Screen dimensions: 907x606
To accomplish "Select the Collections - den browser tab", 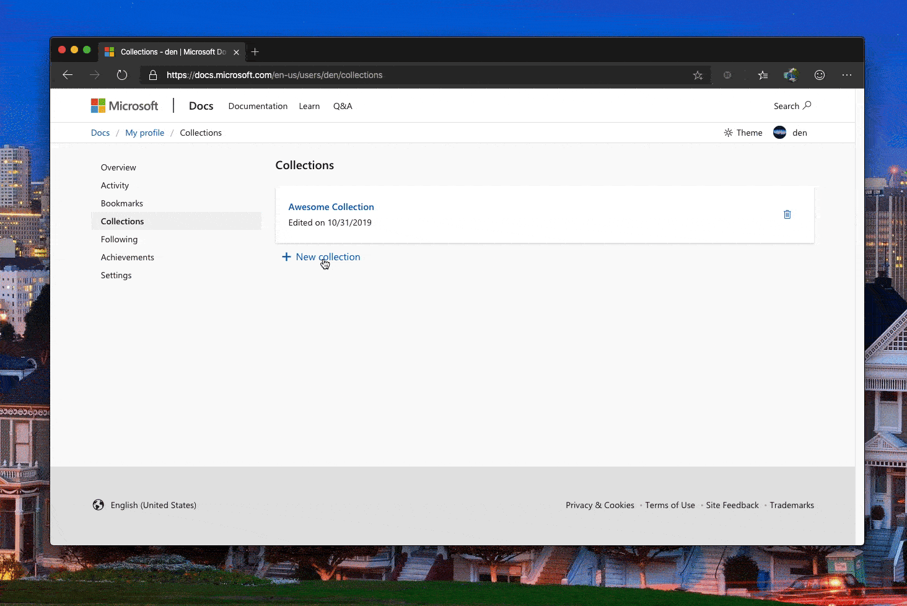I will pyautogui.click(x=172, y=52).
